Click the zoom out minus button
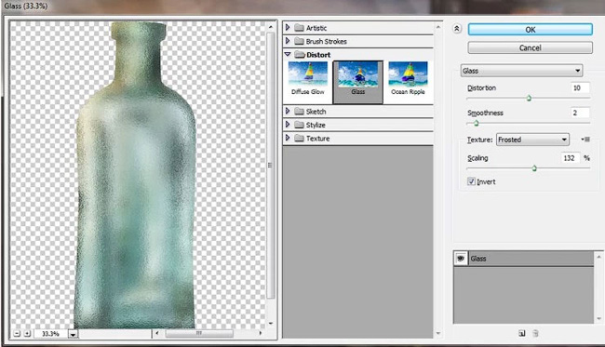The width and height of the screenshot is (605, 347). pyautogui.click(x=17, y=333)
